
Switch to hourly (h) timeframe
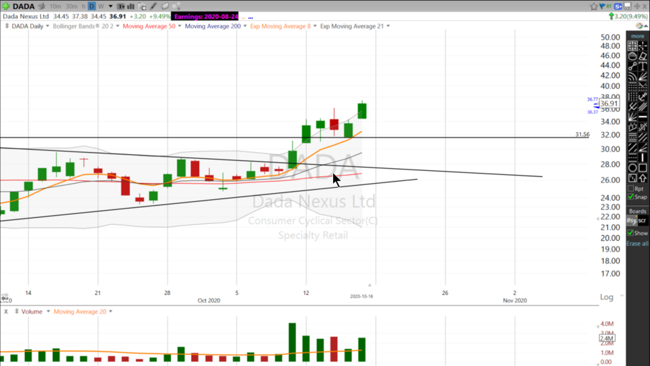(x=83, y=6)
